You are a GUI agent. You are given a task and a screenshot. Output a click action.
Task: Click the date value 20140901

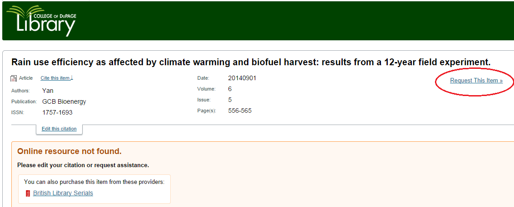pos(242,78)
